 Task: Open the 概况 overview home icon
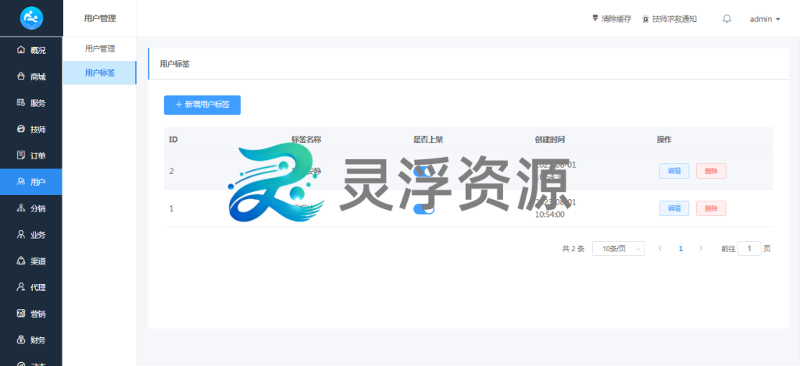21,50
